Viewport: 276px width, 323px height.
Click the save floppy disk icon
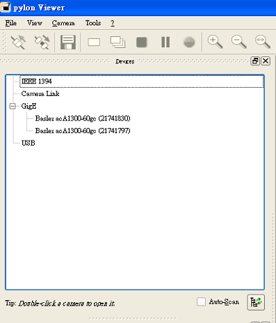coord(68,42)
